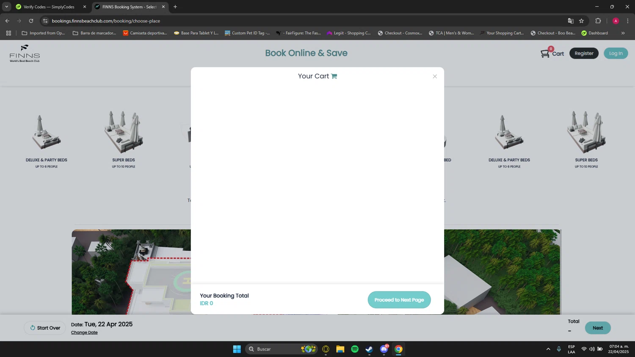
Task: Click the microphone tray icon
Action: click(x=559, y=349)
